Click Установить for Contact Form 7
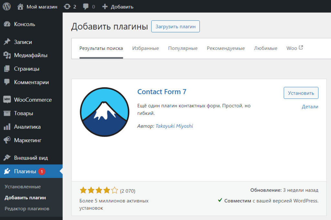 [x=301, y=93]
